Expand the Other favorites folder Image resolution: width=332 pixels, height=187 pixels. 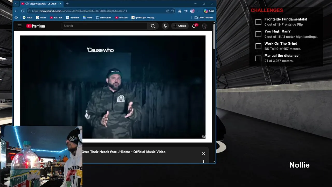click(x=204, y=17)
